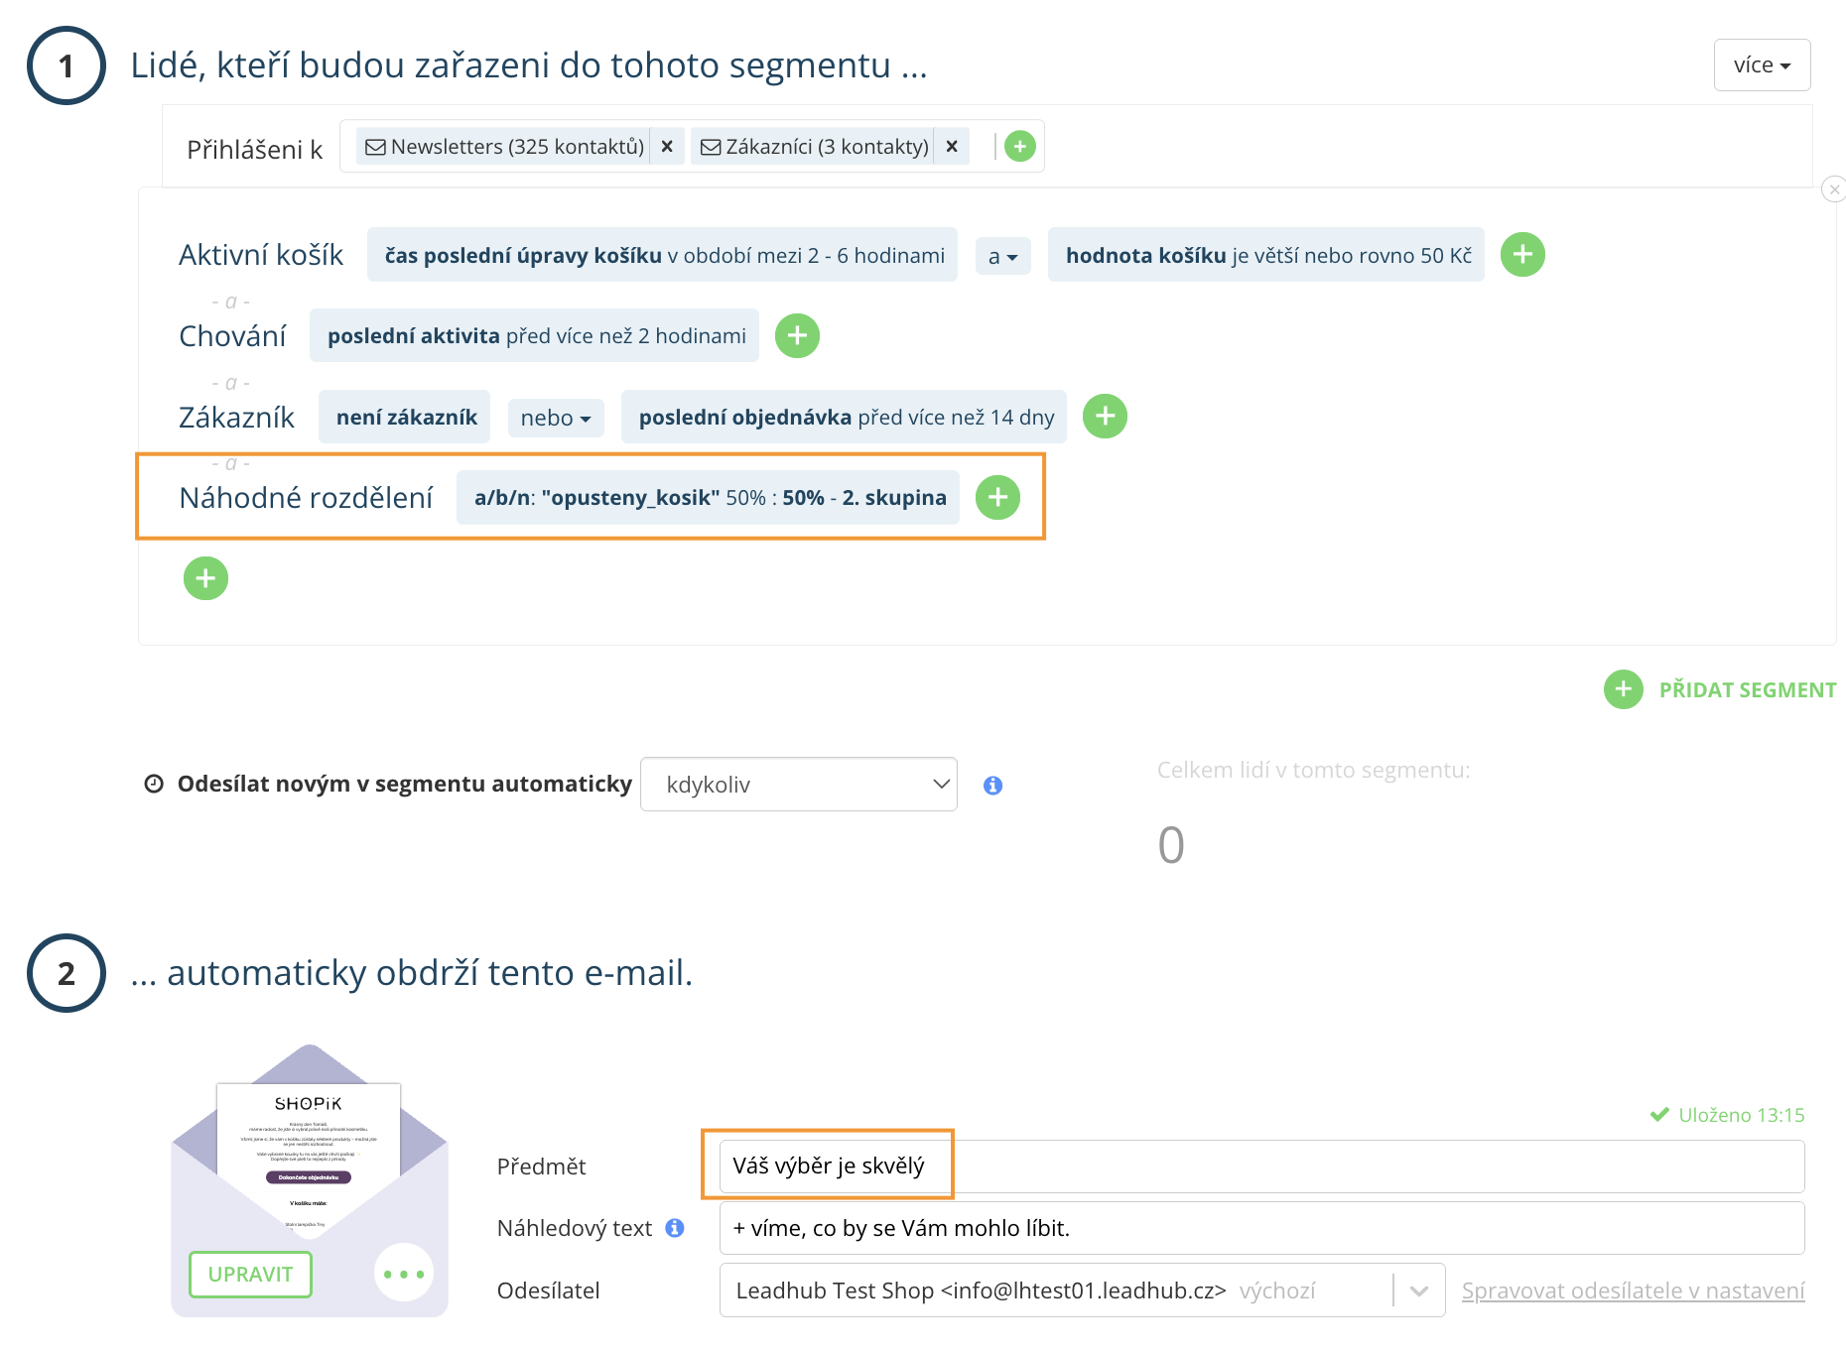
Task: Add condition to Náhodné rozdělení row
Action: coord(997,498)
